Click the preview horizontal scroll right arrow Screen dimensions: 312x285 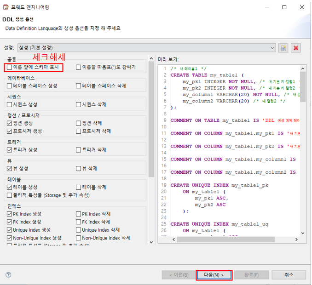296,239
